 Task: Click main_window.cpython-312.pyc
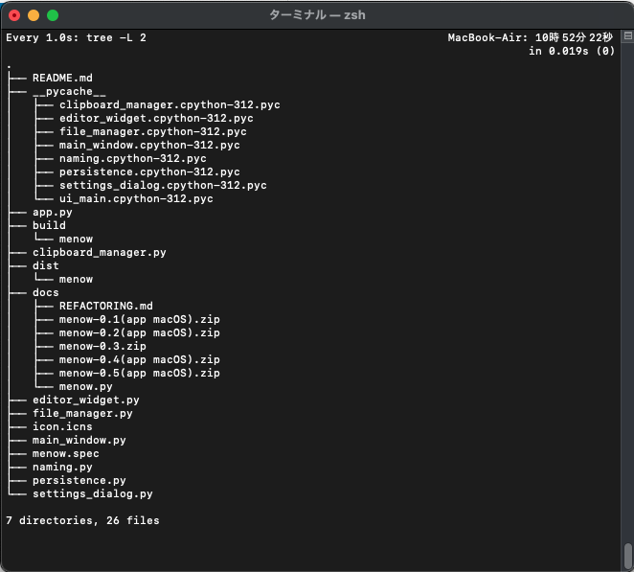pos(149,145)
